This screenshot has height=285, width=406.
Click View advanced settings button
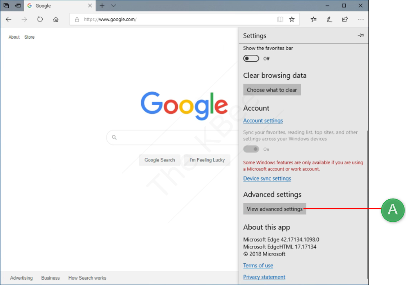(x=274, y=209)
